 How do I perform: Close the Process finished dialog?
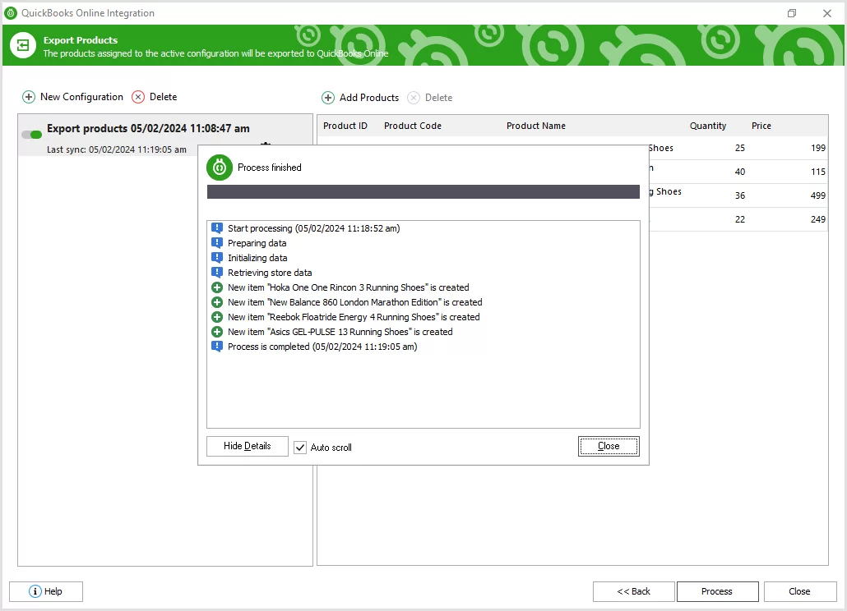[608, 446]
